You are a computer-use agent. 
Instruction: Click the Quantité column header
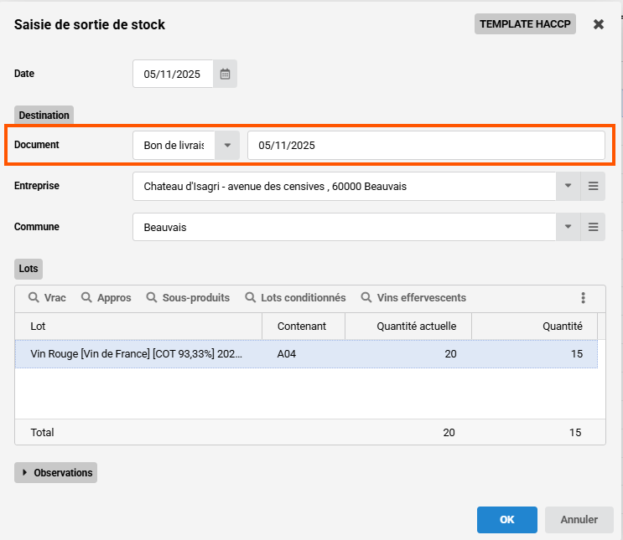coord(561,326)
